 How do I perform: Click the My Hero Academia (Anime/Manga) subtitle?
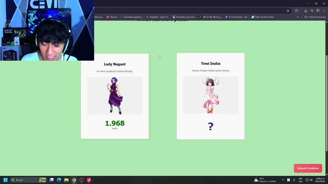click(x=115, y=71)
